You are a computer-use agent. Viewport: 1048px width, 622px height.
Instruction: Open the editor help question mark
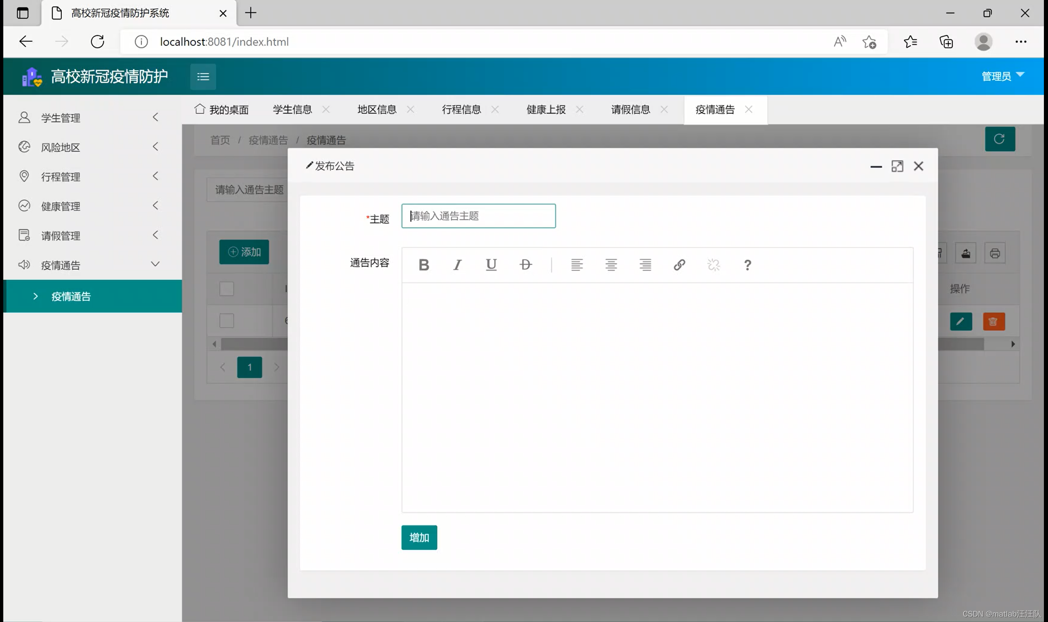point(747,265)
